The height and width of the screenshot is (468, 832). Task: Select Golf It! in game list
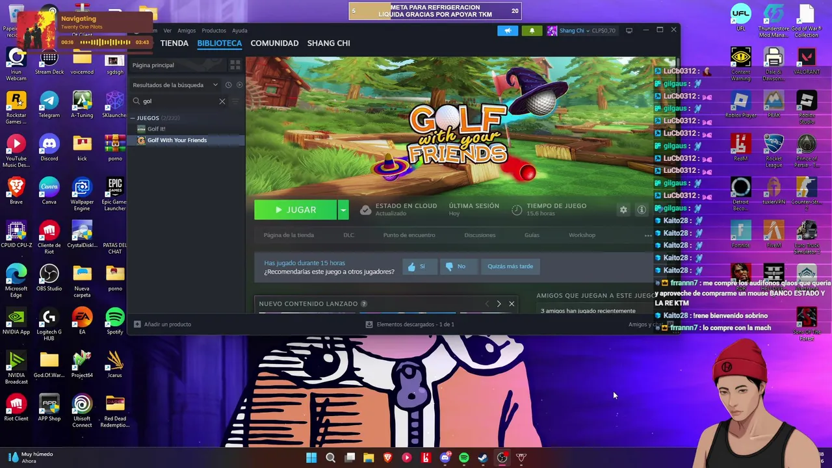[x=156, y=129]
